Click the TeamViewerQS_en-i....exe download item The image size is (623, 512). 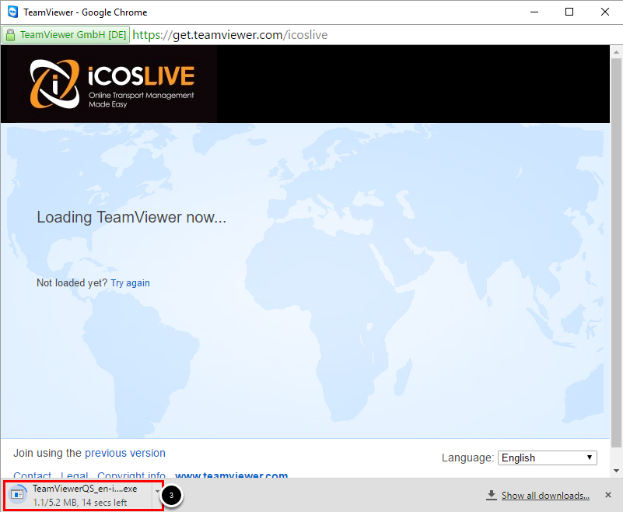click(x=79, y=496)
